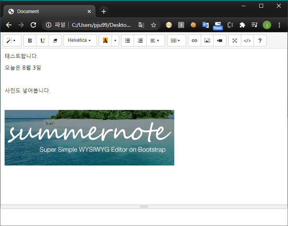
Task: Open the extension with New badge
Action: (x=218, y=26)
